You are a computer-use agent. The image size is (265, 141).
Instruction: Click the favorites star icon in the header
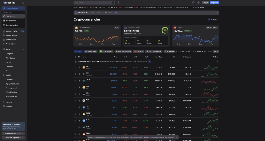pyautogui.click(x=193, y=3)
